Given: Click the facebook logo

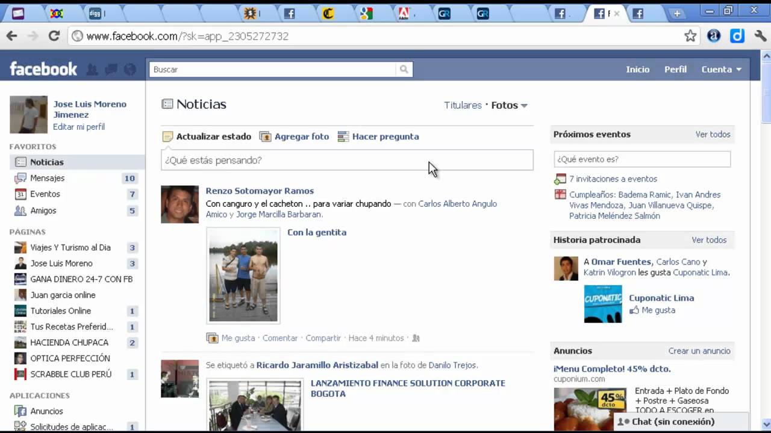Looking at the screenshot, I should (x=43, y=69).
